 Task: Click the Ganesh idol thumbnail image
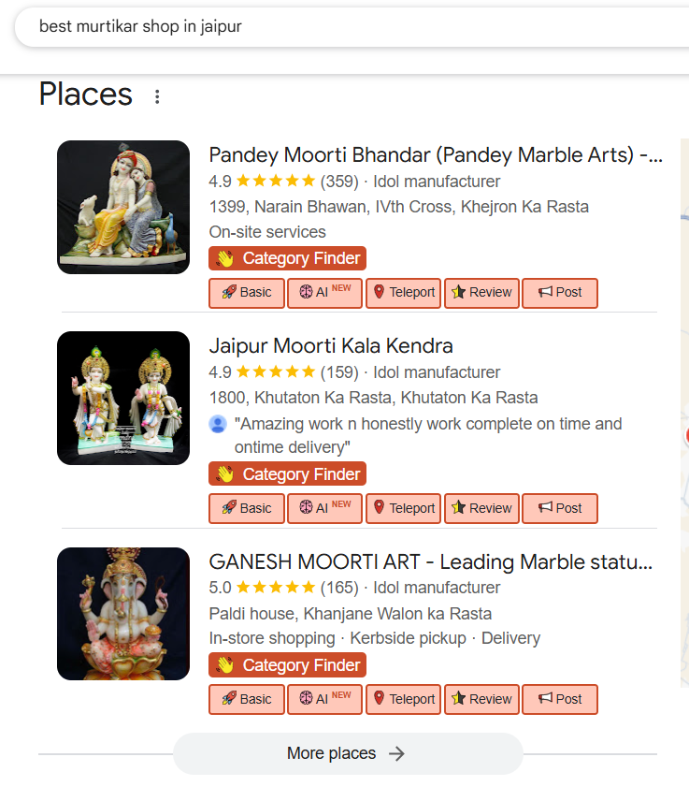[123, 614]
